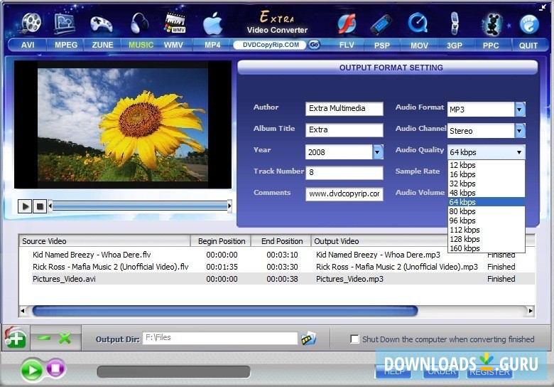Image resolution: width=554 pixels, height=387 pixels.
Task: Select the ZUNE format tab
Action: (x=102, y=45)
